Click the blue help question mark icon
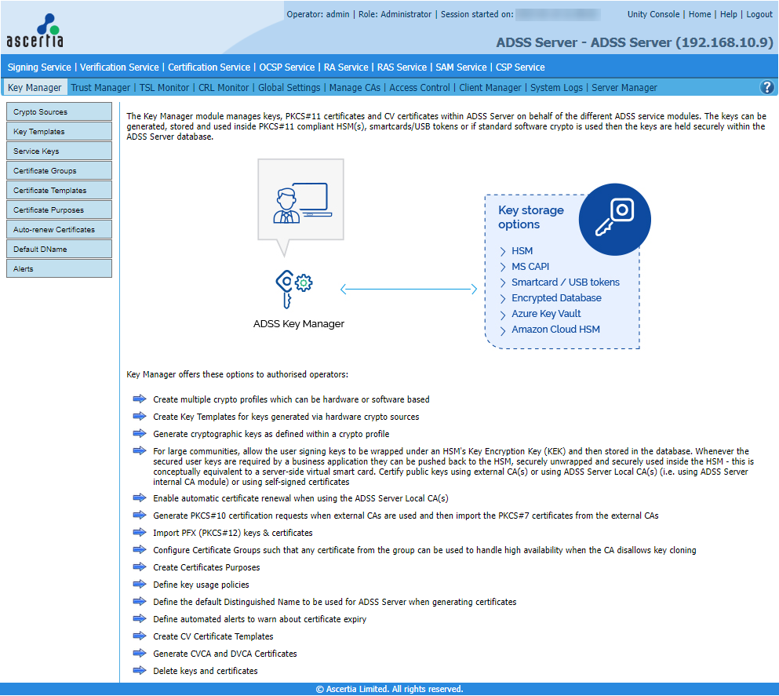 [766, 87]
